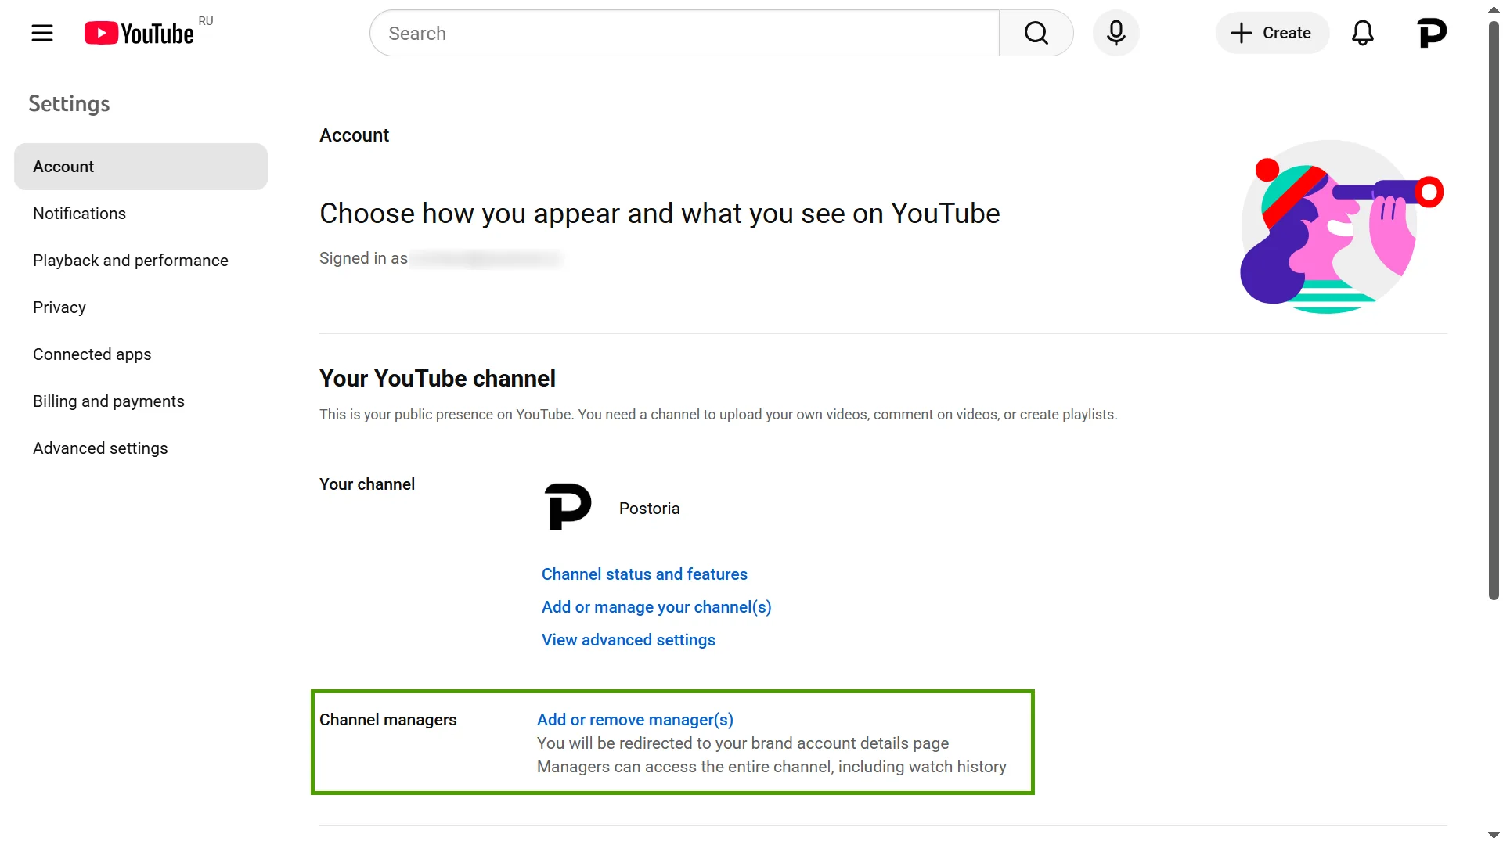Select the Notifications settings section
The width and height of the screenshot is (1503, 845).
(x=79, y=213)
